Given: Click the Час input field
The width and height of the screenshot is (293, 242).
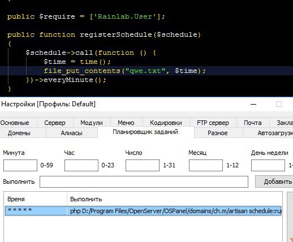Looking at the screenshot, I should pyautogui.click(x=81, y=165).
